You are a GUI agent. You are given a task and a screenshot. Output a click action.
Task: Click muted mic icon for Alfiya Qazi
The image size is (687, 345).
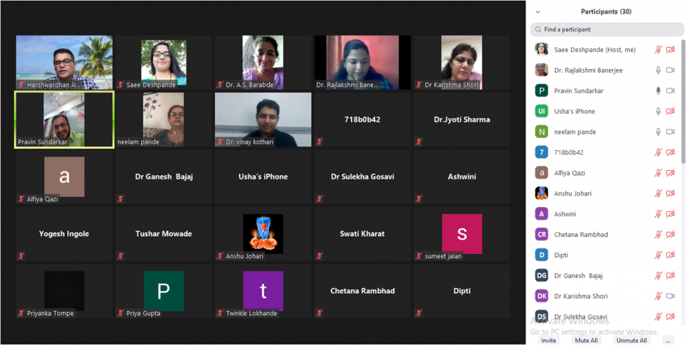[x=658, y=173]
